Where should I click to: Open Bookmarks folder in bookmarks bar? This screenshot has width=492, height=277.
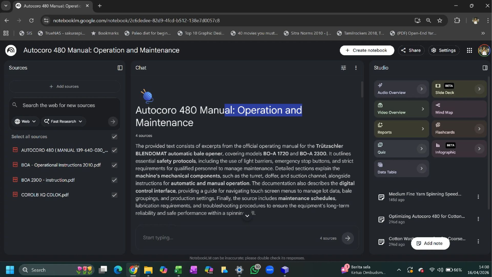tap(105, 33)
